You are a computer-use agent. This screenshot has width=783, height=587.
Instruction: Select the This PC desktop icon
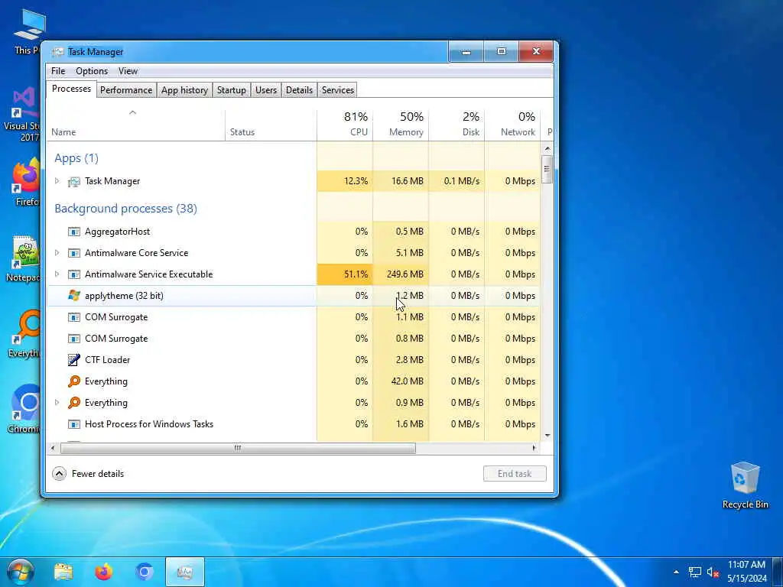click(28, 31)
